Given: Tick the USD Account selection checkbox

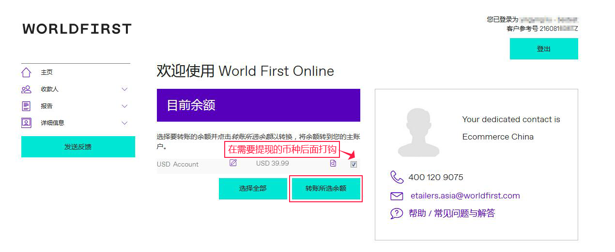Looking at the screenshot, I should 354,164.
